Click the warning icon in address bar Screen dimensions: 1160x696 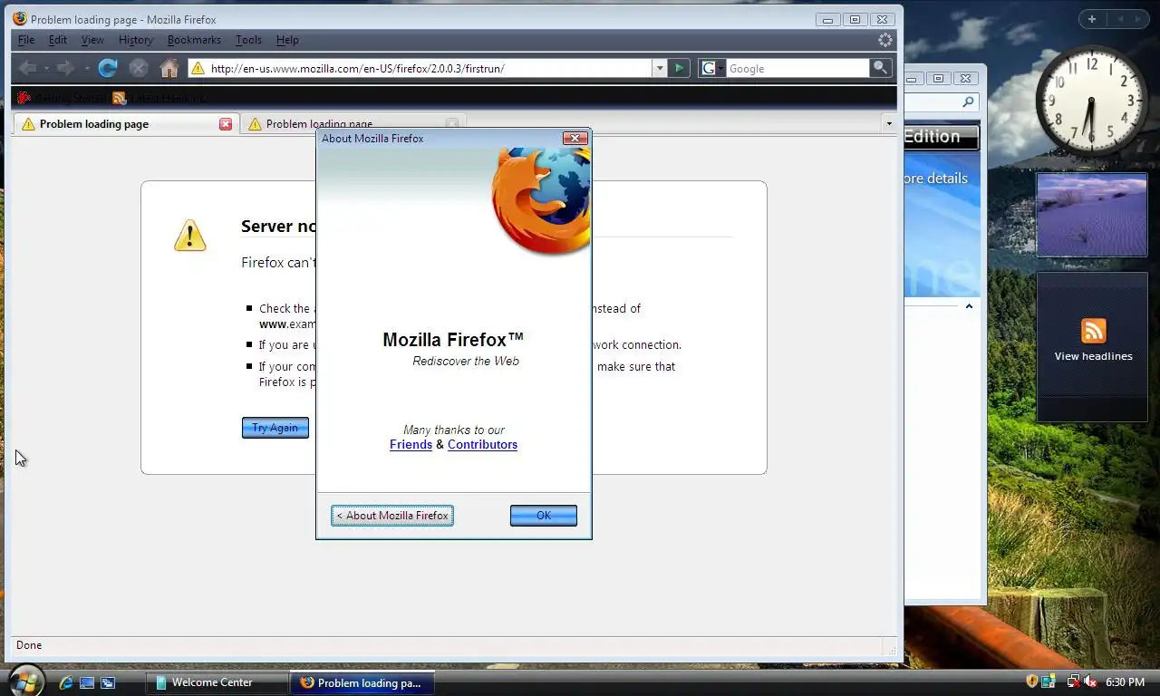pos(198,68)
